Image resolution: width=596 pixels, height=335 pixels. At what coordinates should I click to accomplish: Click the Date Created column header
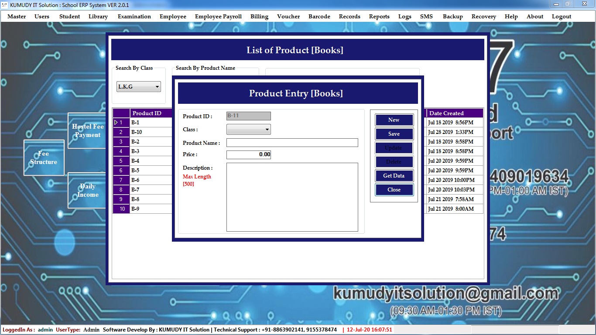[454, 113]
